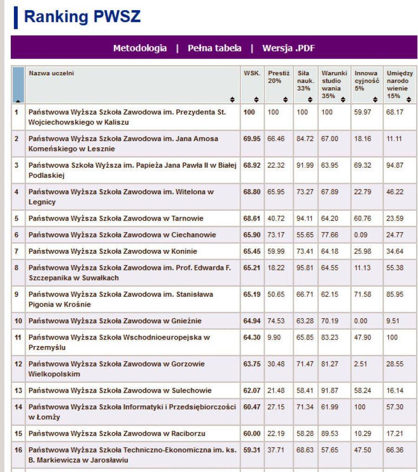This screenshot has width=418, height=472.
Task: Click Innowacyjność value 2.51
Action: [361, 364]
